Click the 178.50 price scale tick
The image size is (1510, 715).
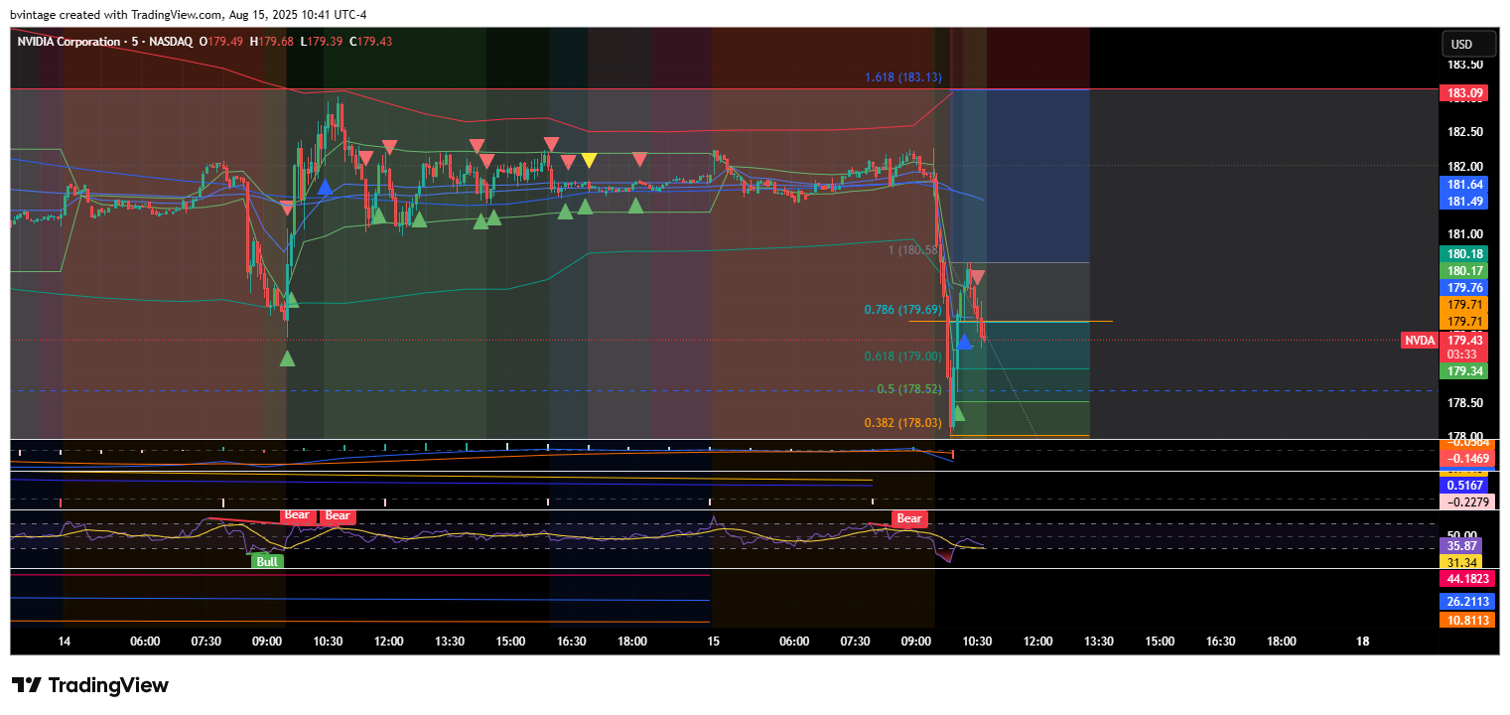pos(1465,403)
